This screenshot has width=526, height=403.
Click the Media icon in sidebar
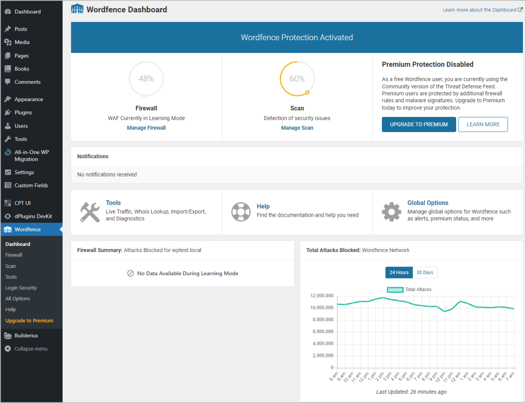point(8,42)
